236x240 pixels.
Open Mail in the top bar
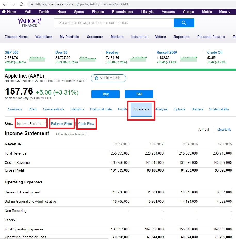coord(27,12)
